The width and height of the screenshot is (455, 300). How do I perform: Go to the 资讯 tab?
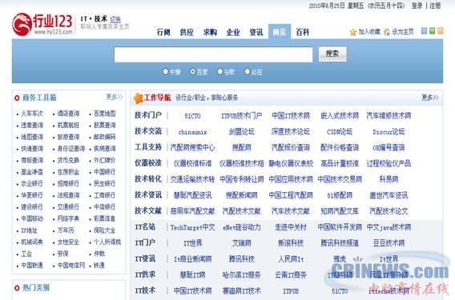click(x=256, y=32)
